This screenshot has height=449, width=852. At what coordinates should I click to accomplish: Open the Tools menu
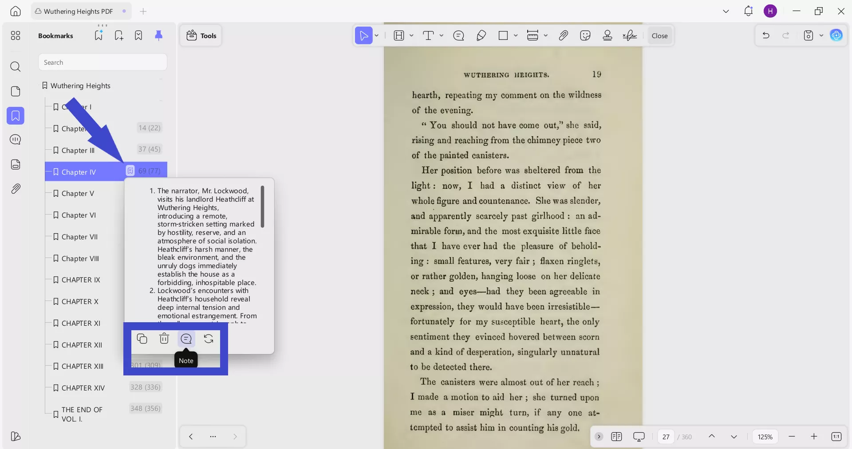pos(201,35)
